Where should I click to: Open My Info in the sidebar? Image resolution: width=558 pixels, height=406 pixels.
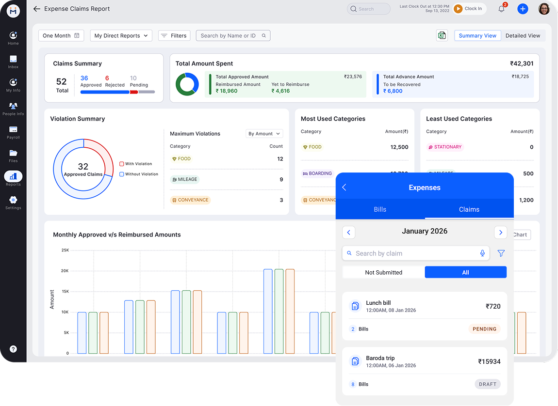13,85
